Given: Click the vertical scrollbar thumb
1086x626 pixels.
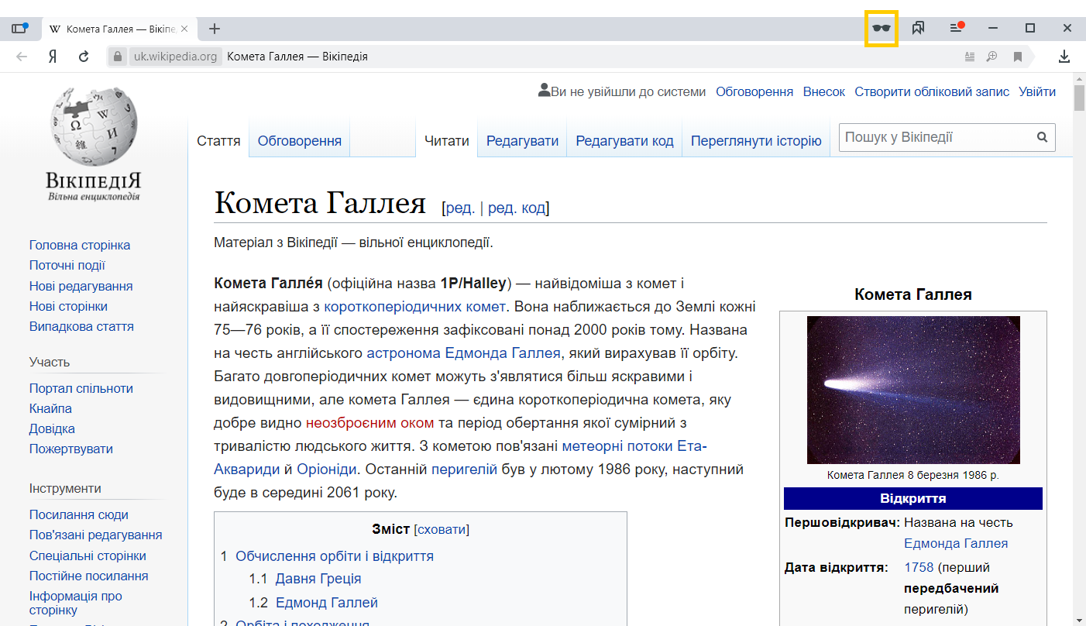Looking at the screenshot, I should pyautogui.click(x=1079, y=98).
